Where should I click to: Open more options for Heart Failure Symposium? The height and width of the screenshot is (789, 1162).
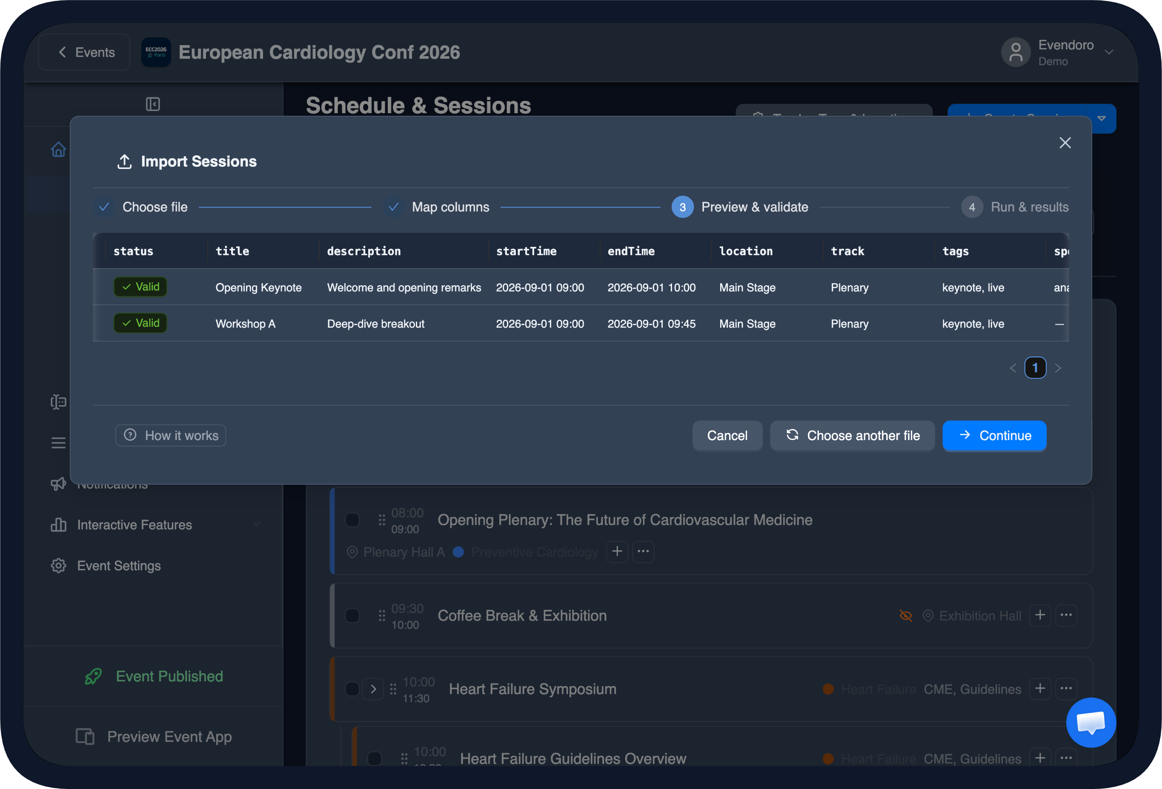click(1066, 689)
